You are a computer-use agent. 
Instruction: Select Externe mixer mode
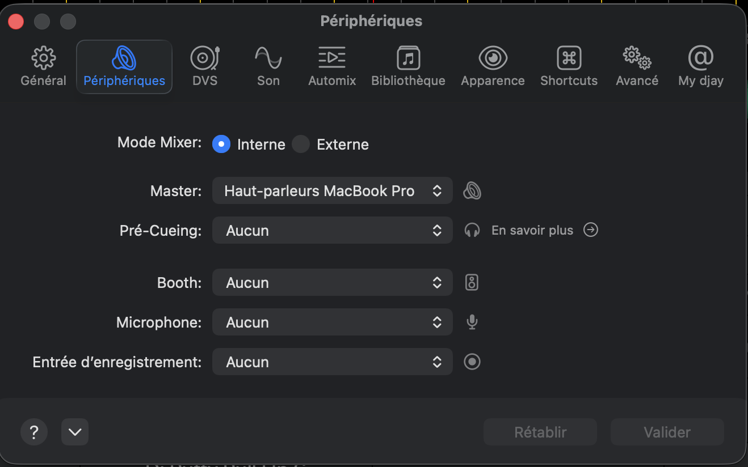301,145
